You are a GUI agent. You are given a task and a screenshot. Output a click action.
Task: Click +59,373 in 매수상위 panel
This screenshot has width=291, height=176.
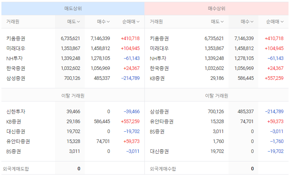tap(275, 122)
